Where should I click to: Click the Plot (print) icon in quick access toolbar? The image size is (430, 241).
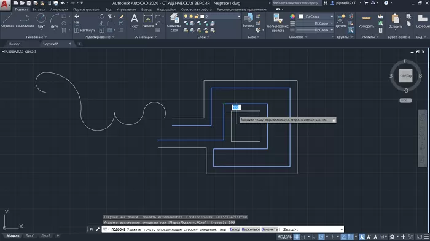coord(56,3)
